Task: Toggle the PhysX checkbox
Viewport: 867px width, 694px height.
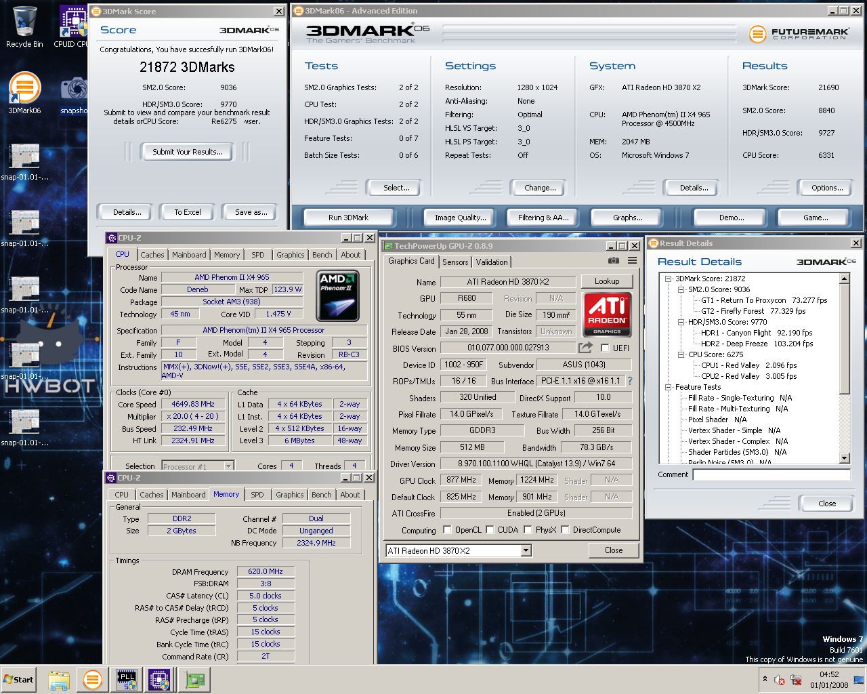Action: click(x=528, y=530)
